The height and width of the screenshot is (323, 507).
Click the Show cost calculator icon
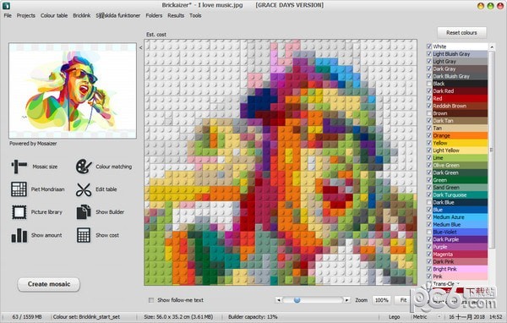[x=84, y=235]
